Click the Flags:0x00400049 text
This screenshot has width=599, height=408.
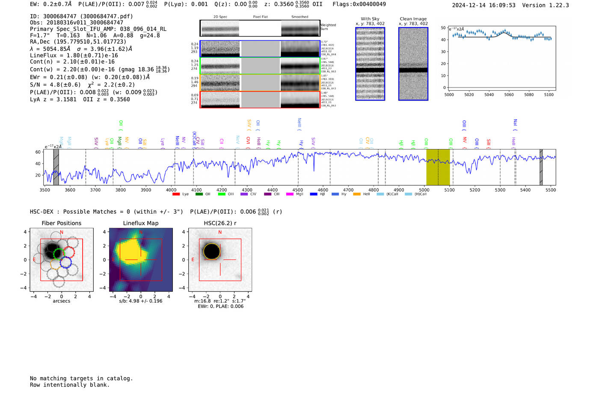359,4
